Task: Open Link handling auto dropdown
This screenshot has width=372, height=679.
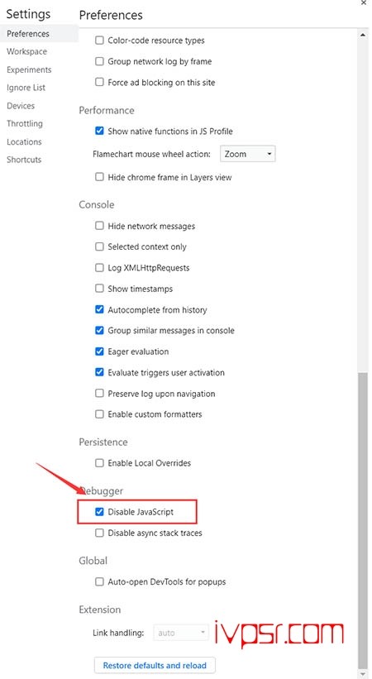Action: pos(181,633)
